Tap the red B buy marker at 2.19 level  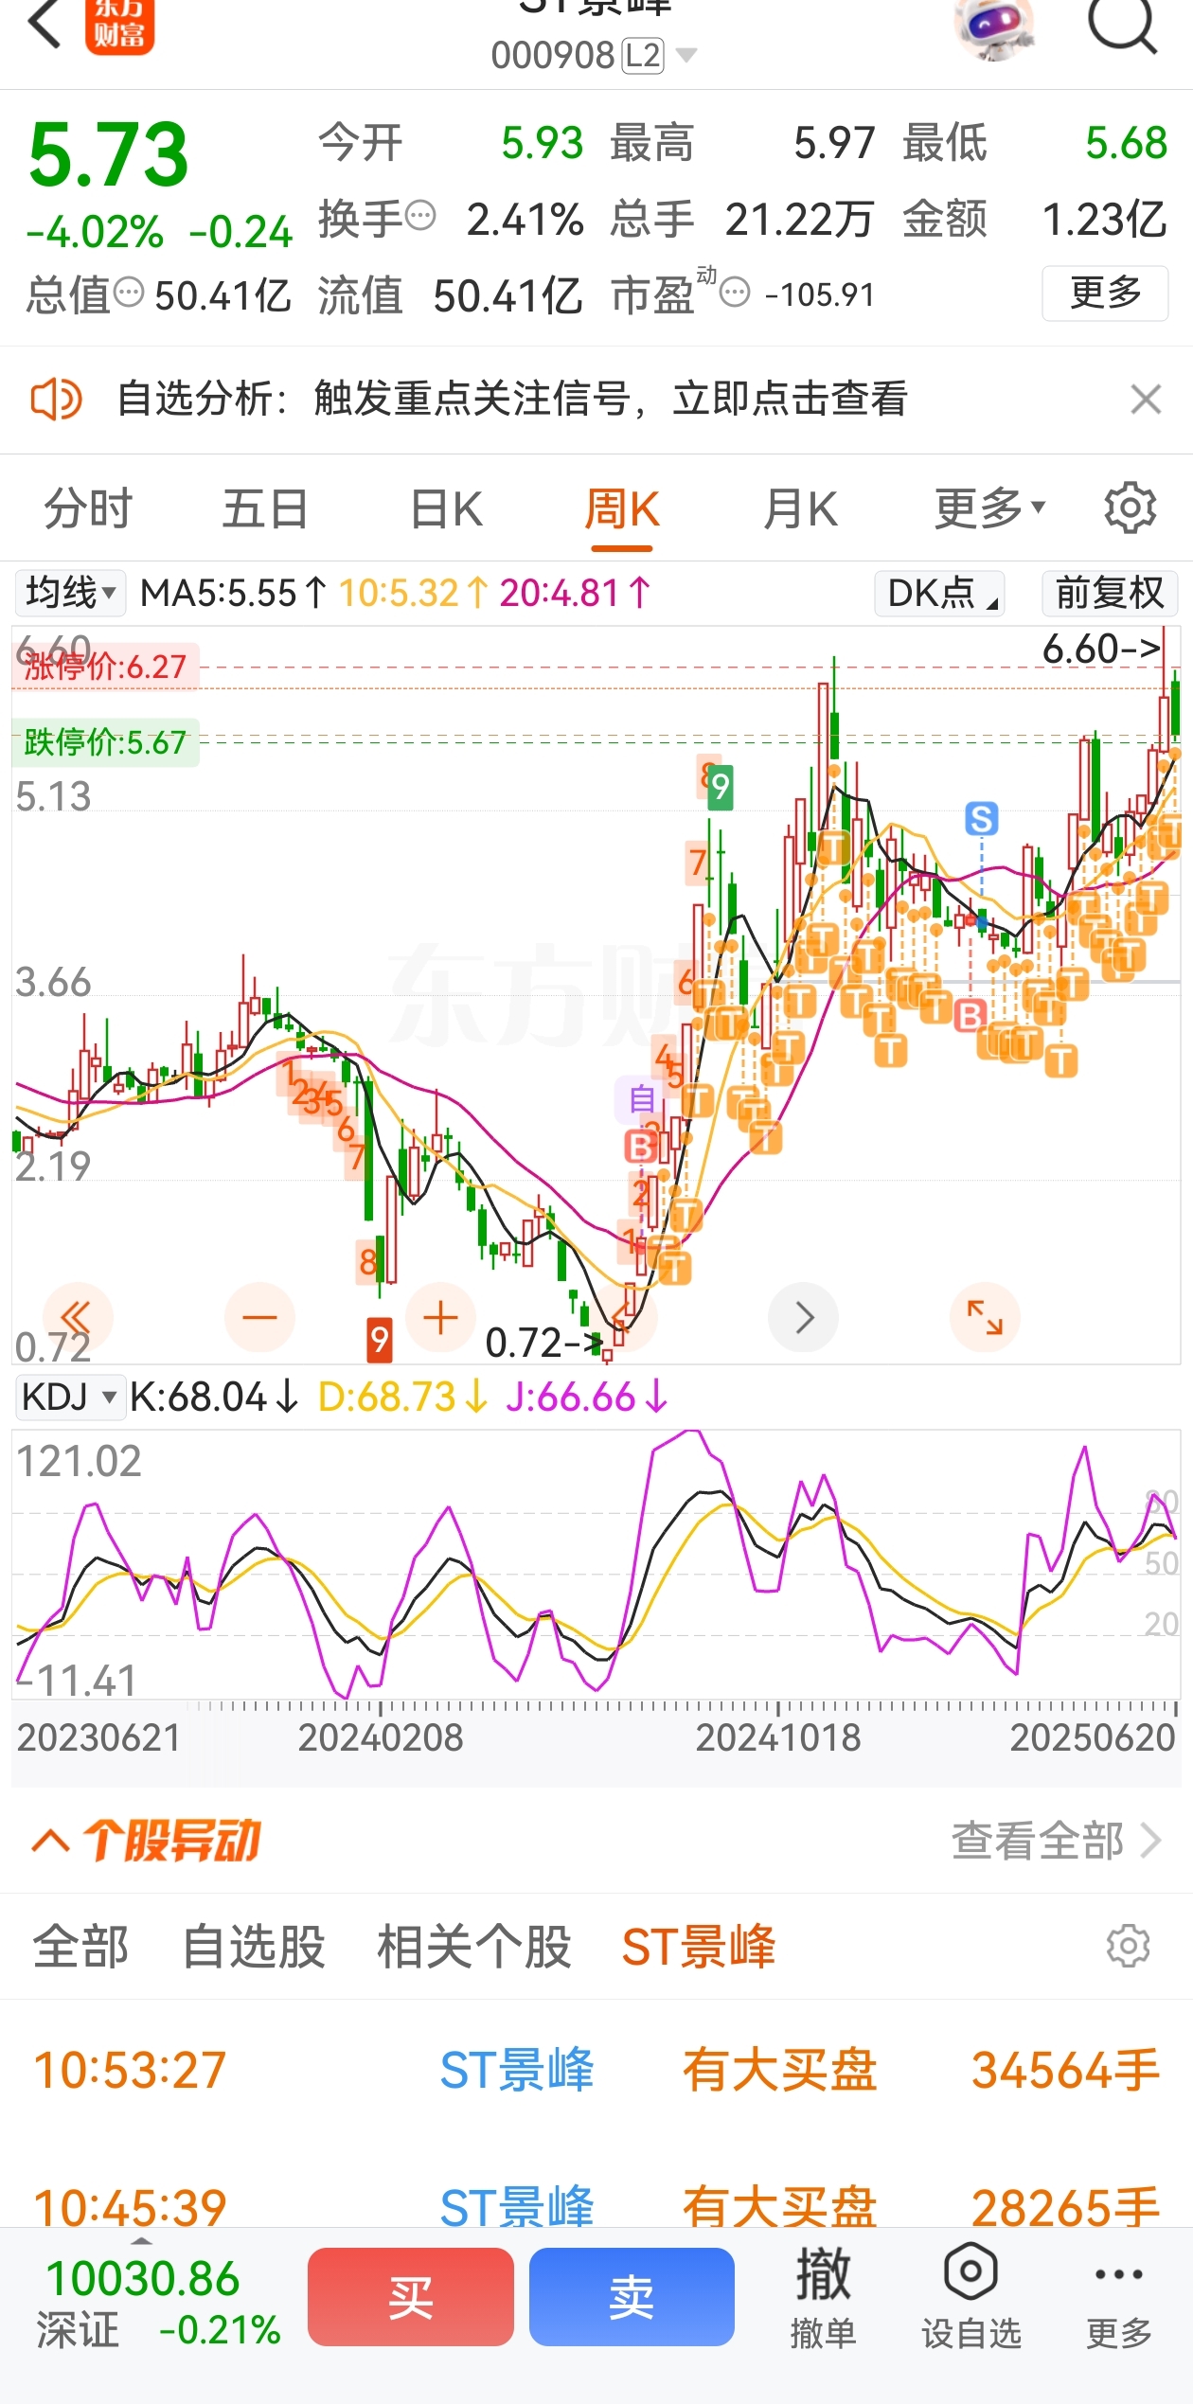pyautogui.click(x=641, y=1147)
